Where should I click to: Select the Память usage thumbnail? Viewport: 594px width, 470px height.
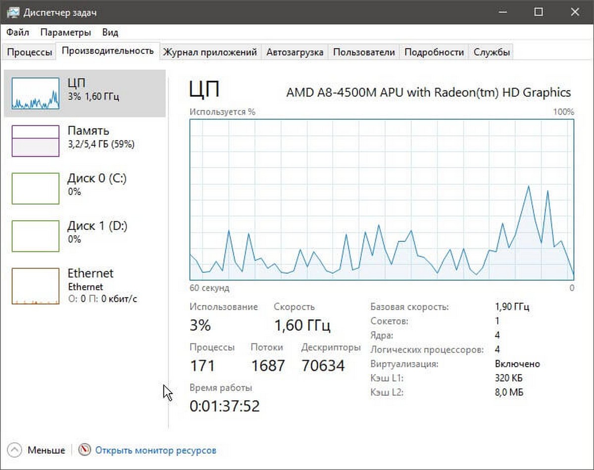pyautogui.click(x=36, y=141)
